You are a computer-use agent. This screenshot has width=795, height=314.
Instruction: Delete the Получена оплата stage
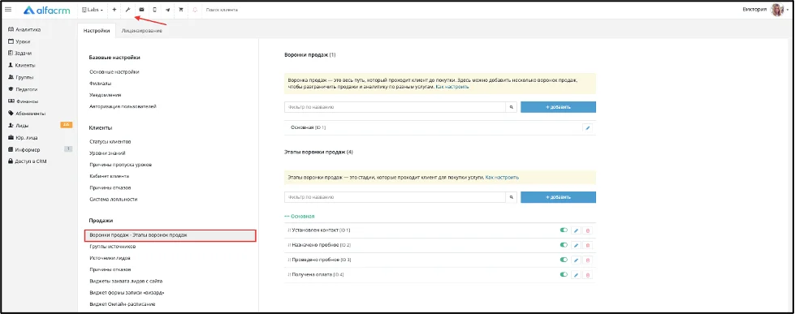pos(588,274)
